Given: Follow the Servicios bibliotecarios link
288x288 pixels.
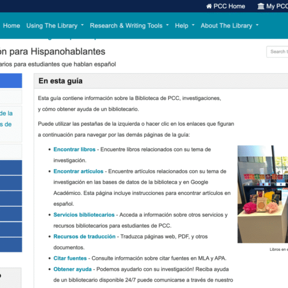Looking at the screenshot, I should coord(84,215).
